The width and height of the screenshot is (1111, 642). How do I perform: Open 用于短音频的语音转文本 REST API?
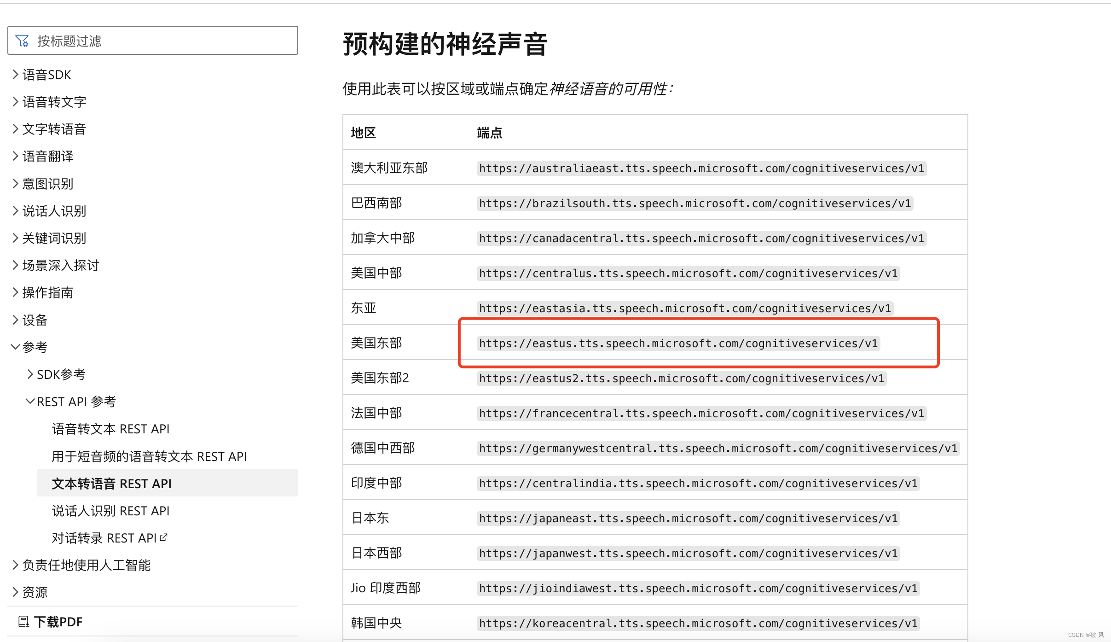click(x=149, y=456)
